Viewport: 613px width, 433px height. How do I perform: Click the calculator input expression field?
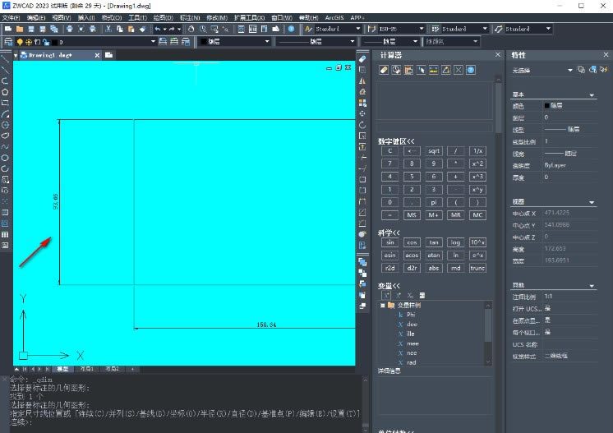tap(435, 128)
